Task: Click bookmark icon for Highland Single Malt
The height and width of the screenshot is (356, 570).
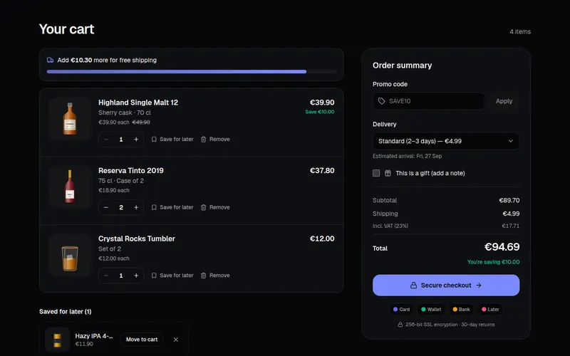Action: [154, 140]
